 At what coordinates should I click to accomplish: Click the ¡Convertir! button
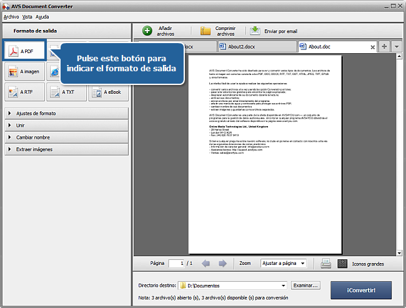click(x=361, y=290)
